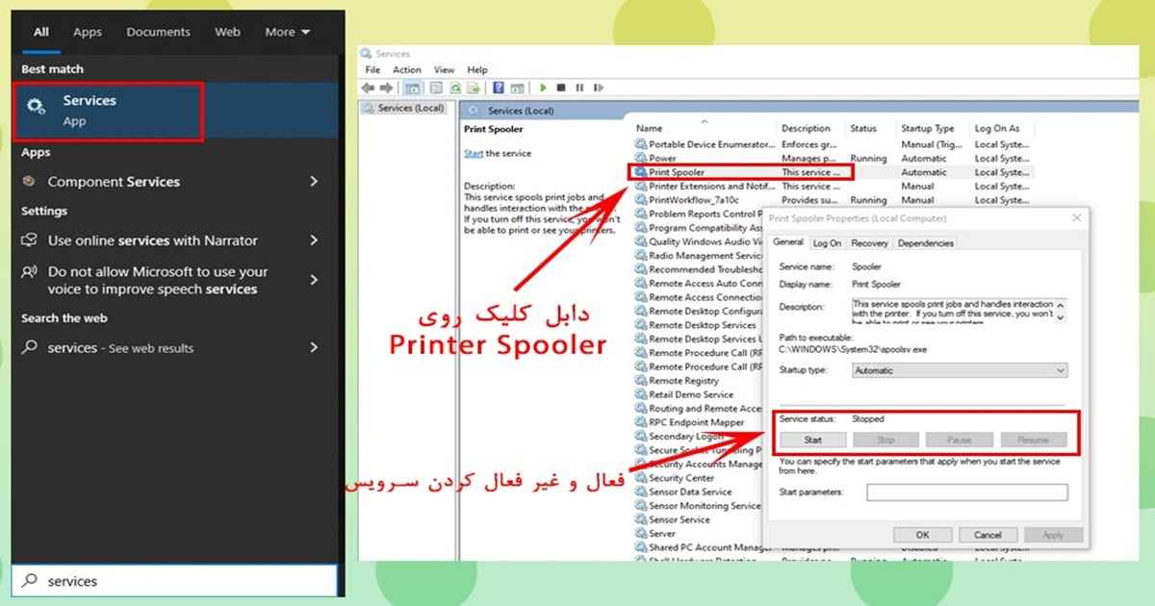Select the General tab in properties
Viewport: 1155px width, 606px height.
pos(788,242)
